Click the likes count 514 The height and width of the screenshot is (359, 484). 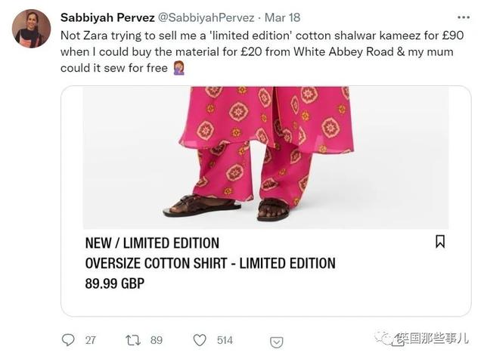coord(225,340)
